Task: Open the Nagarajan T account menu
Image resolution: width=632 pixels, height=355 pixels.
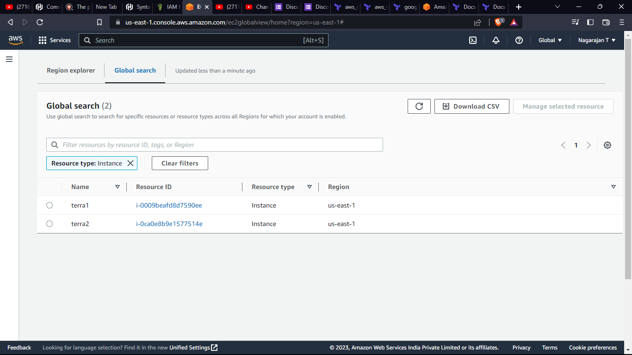Action: (596, 40)
